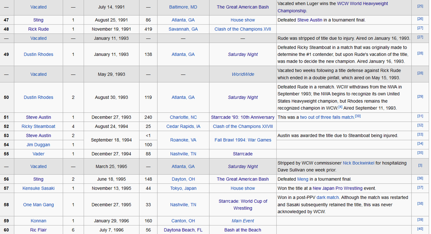
Task: Follow the Savannah, GA link
Action: (x=183, y=29)
